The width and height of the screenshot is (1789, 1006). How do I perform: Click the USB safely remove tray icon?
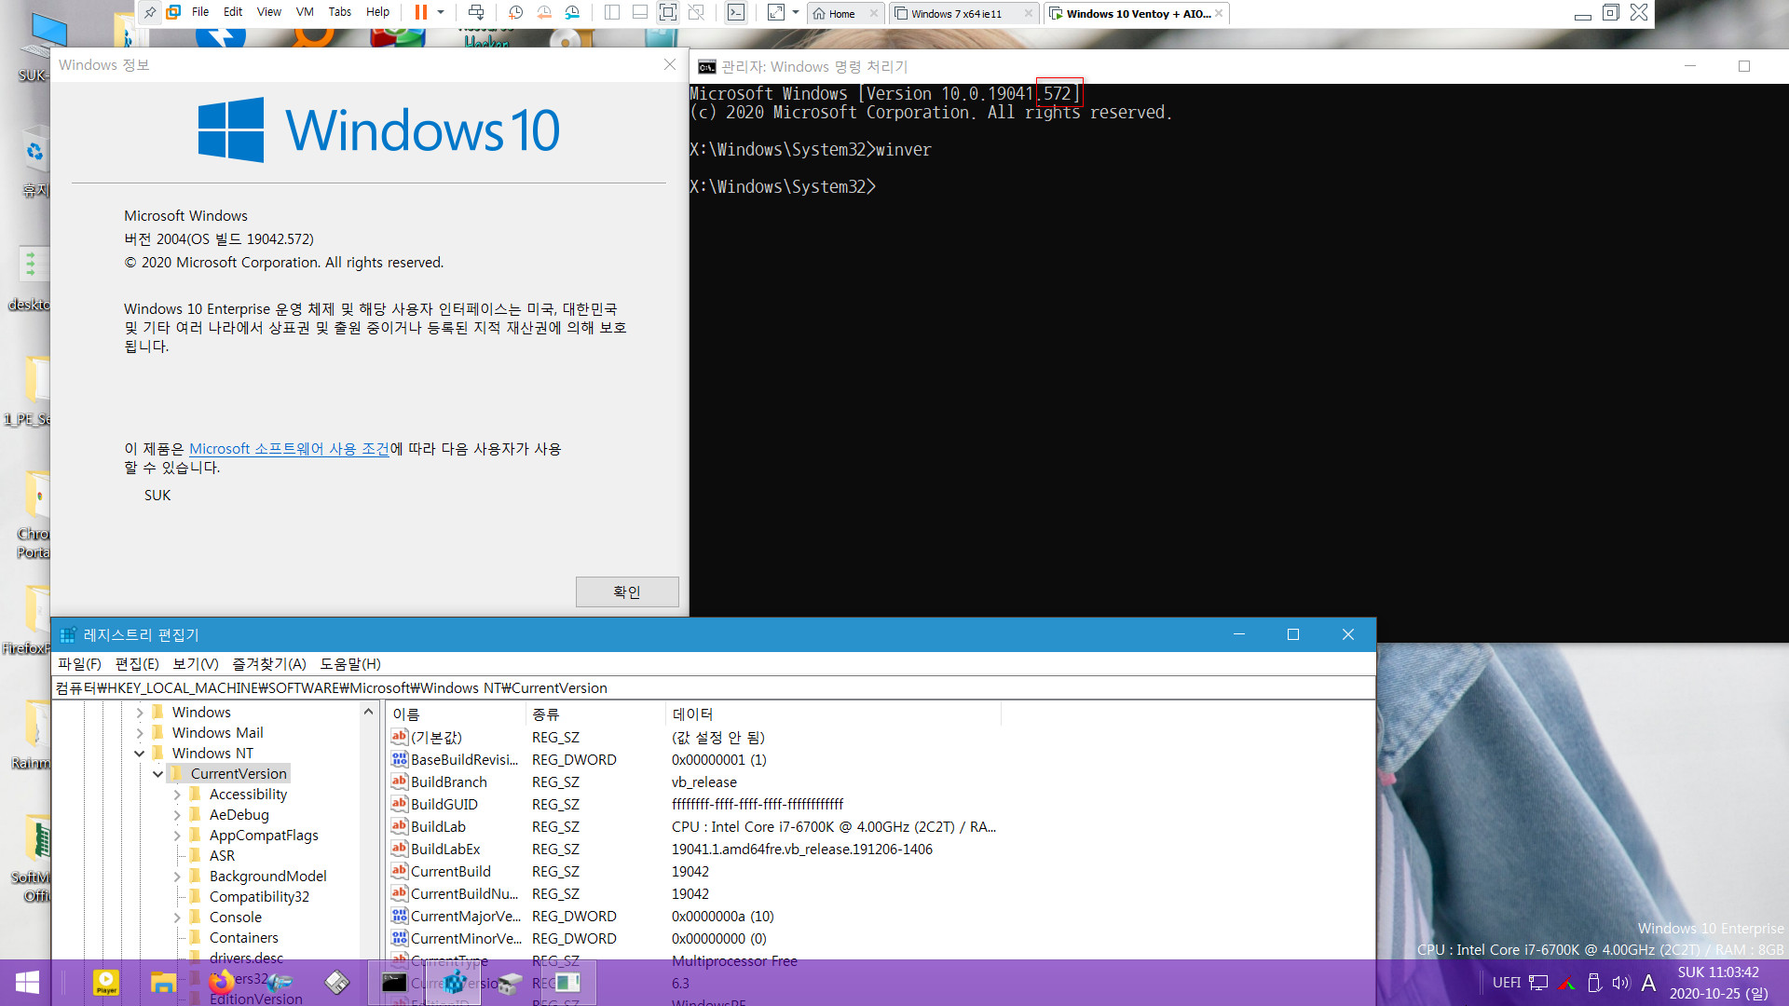(1594, 984)
